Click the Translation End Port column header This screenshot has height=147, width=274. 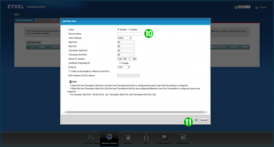(218, 47)
